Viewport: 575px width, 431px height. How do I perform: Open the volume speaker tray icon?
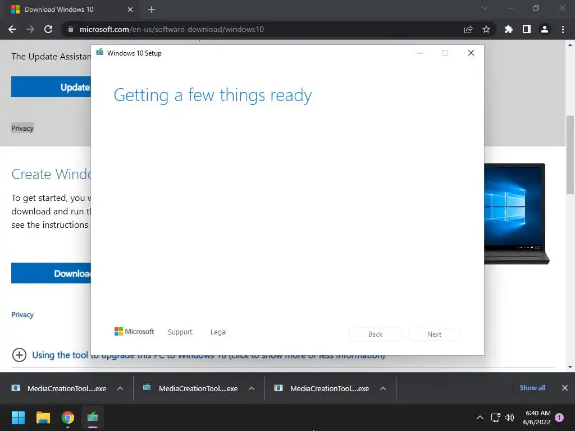click(x=509, y=418)
